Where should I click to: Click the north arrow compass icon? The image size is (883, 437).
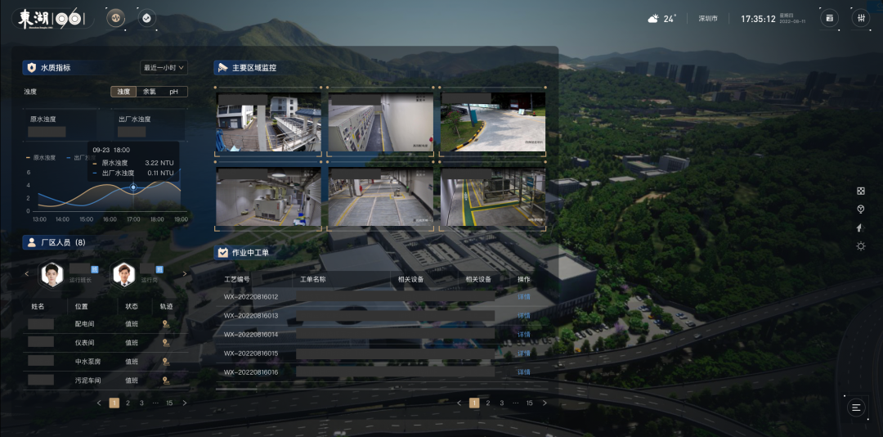tap(860, 228)
